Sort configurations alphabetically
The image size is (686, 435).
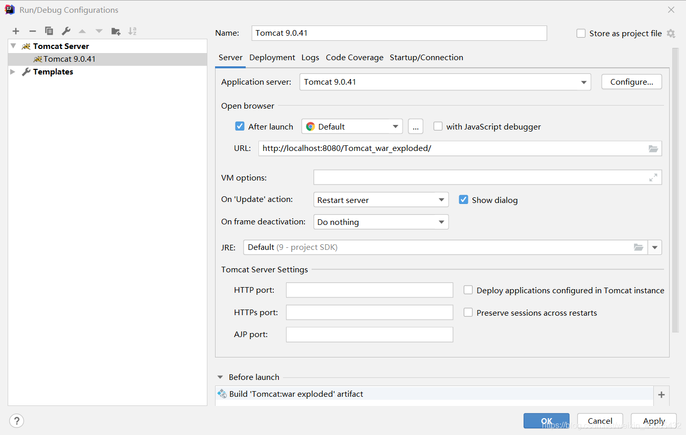point(132,31)
